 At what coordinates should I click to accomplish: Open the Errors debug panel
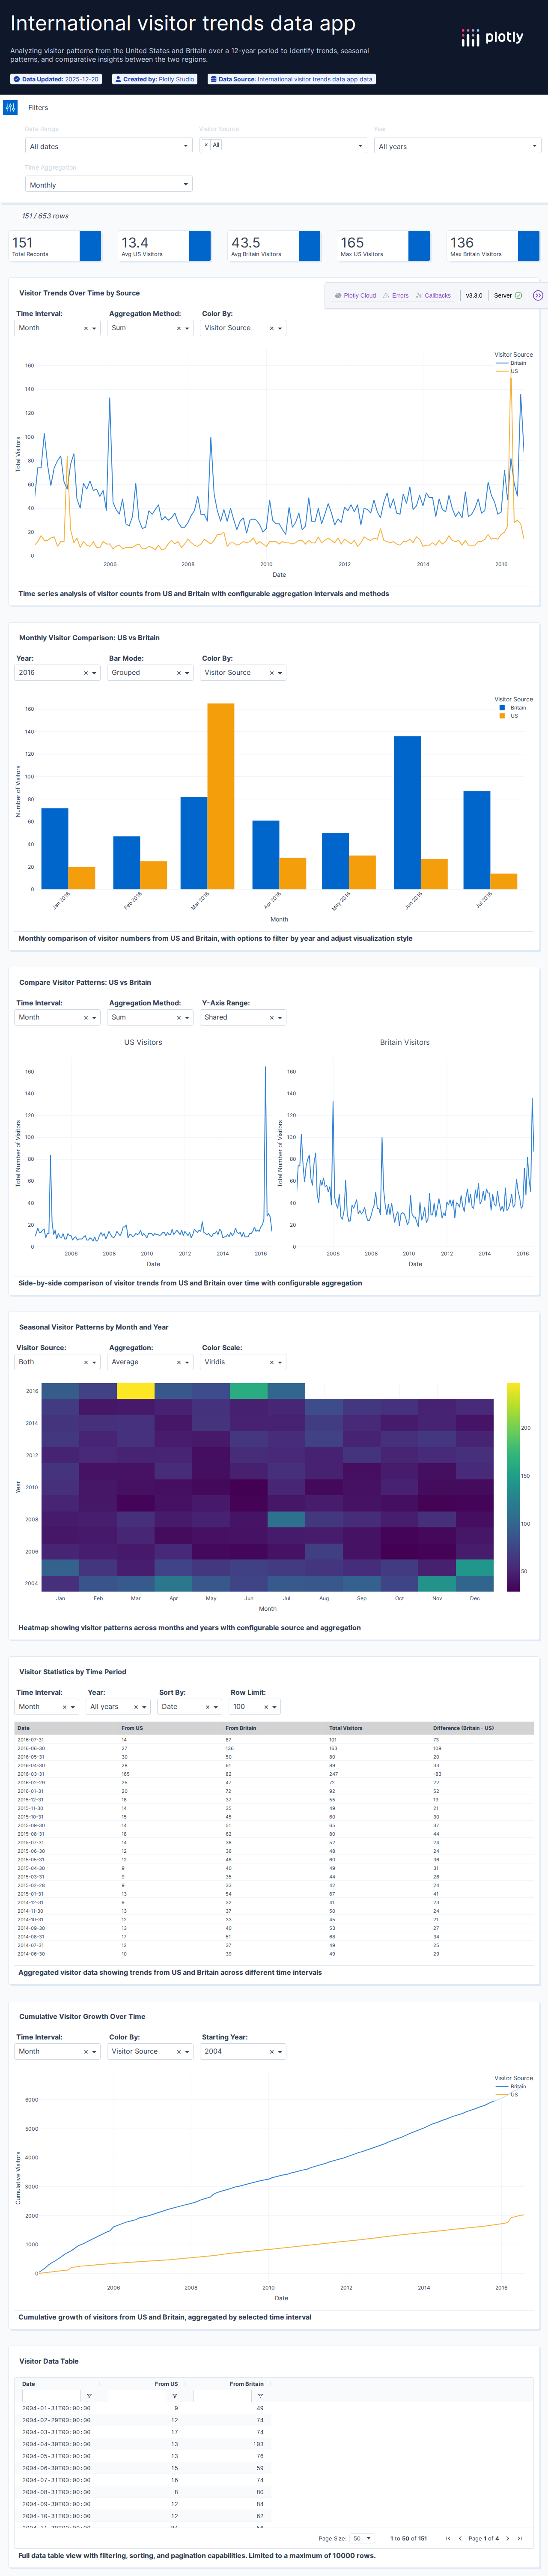[396, 296]
